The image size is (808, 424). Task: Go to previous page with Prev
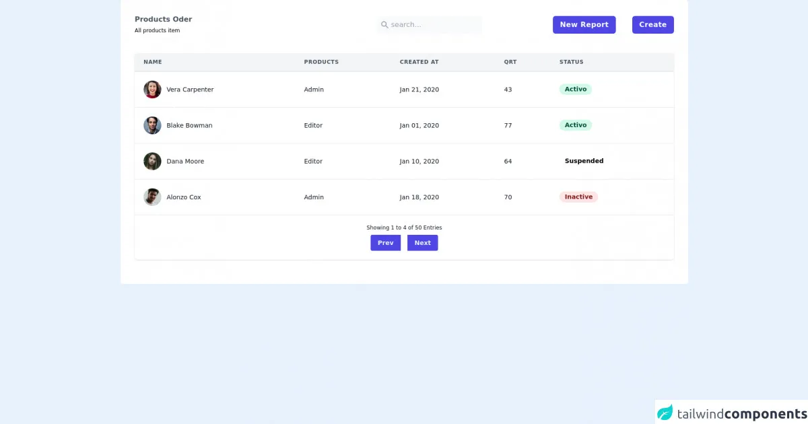385,243
